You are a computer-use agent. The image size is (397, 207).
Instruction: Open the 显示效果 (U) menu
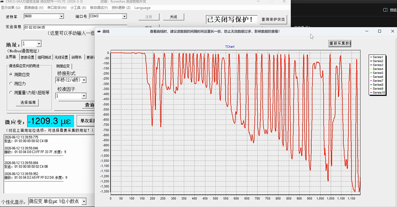pos(10,7)
